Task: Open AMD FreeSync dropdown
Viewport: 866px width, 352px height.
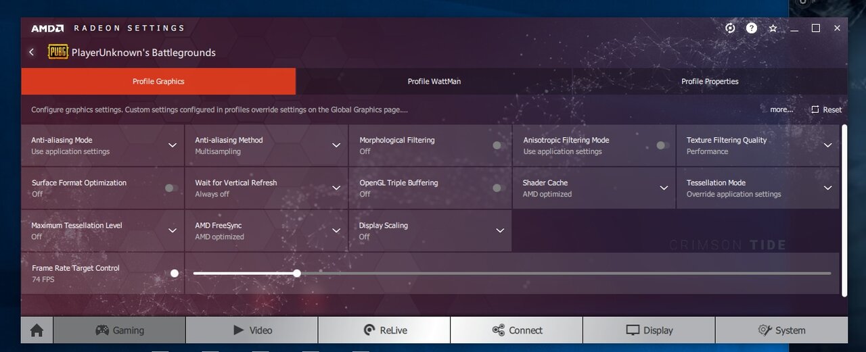Action: click(x=336, y=230)
